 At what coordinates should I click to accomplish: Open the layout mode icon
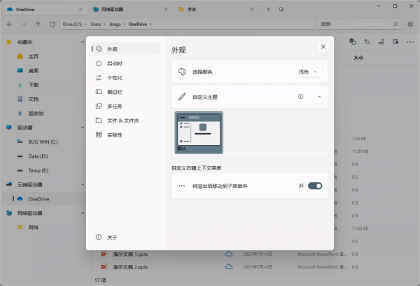(x=381, y=41)
